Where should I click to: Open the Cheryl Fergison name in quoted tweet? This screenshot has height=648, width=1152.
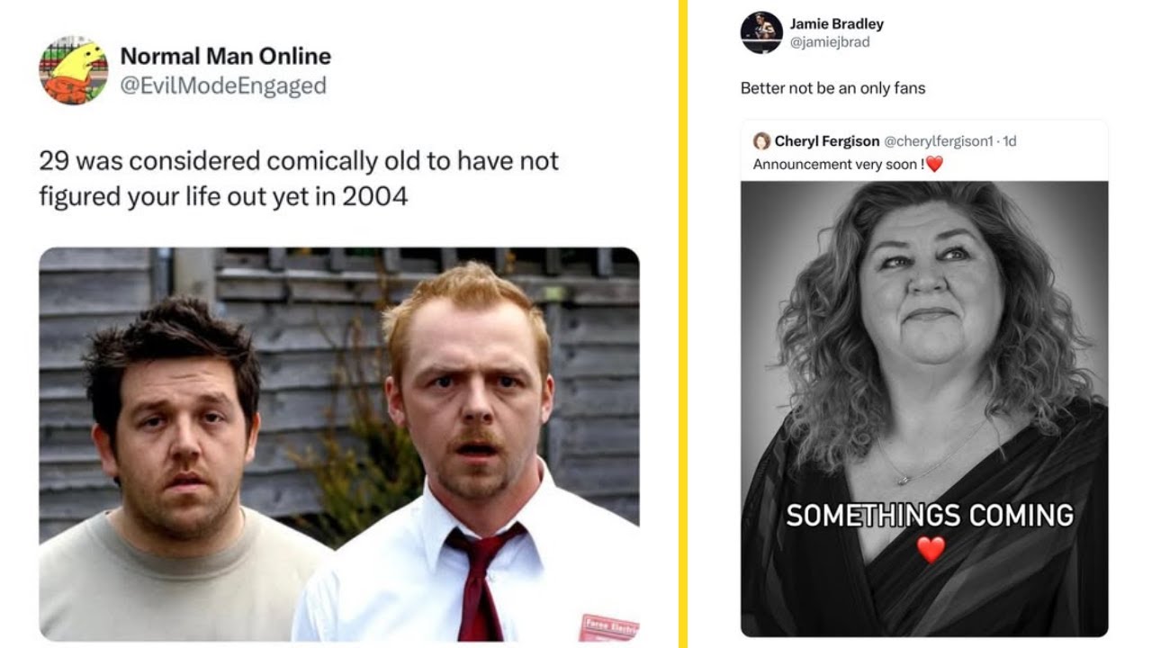(x=827, y=141)
